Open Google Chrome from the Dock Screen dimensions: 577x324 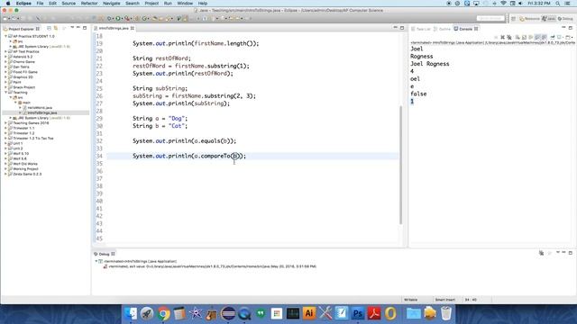tap(163, 313)
